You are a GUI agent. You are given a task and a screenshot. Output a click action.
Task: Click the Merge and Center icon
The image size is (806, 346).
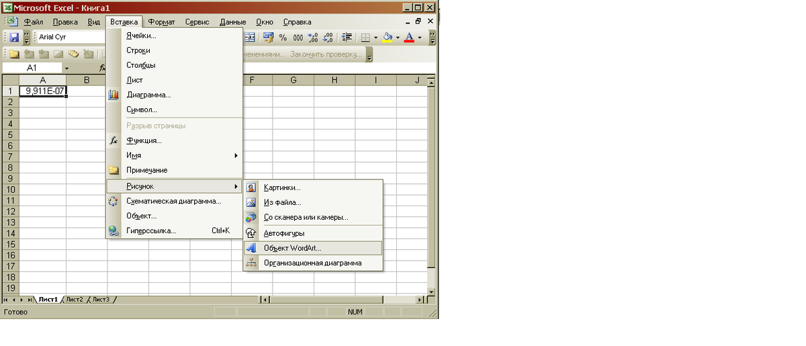(250, 38)
